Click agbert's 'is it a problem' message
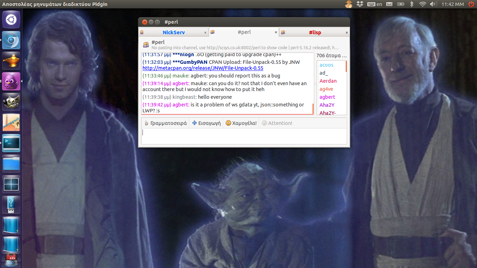This screenshot has width=477, height=268. [223, 107]
